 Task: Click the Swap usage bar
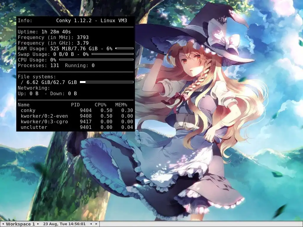point(113,54)
